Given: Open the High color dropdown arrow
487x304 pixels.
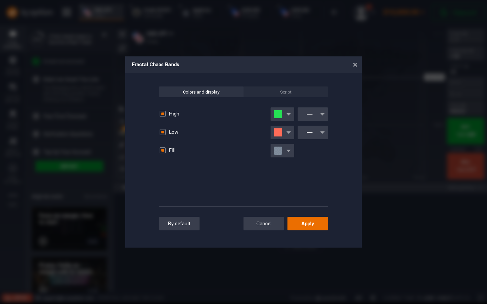Looking at the screenshot, I should click(x=288, y=114).
